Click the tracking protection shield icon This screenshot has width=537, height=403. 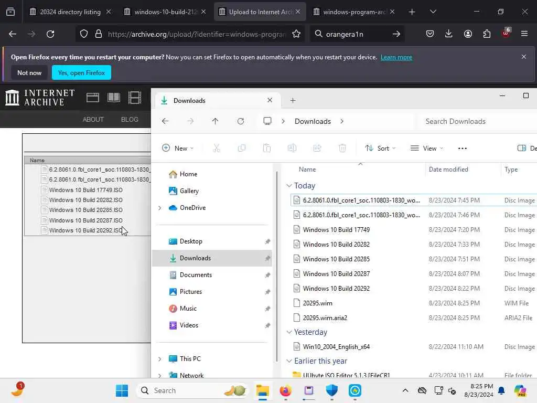pos(84,34)
